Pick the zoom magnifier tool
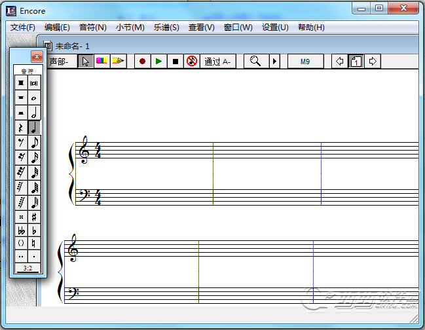Screen dimensions: 425x330 pyautogui.click(x=255, y=62)
